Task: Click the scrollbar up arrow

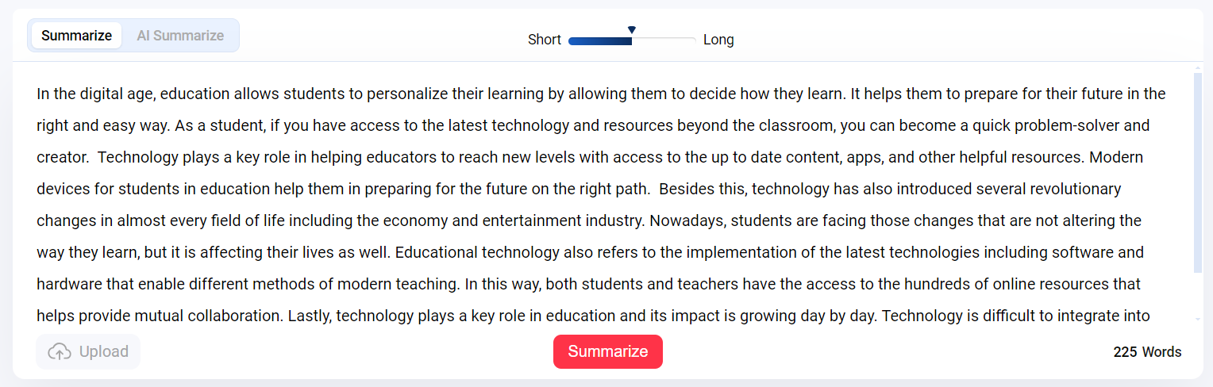Action: point(1198,69)
